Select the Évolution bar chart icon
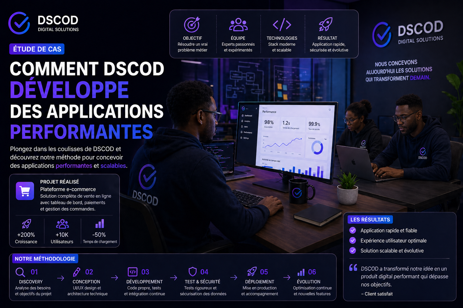The height and width of the screenshot is (308, 463). coord(301,272)
